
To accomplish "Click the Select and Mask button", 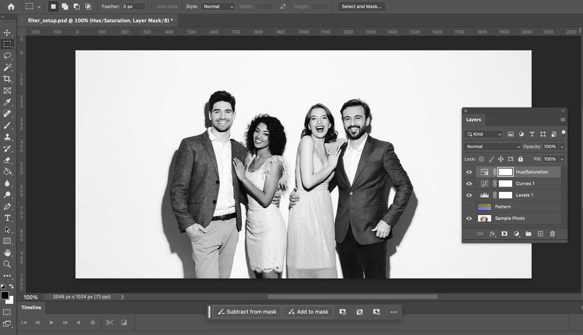I will click(361, 6).
